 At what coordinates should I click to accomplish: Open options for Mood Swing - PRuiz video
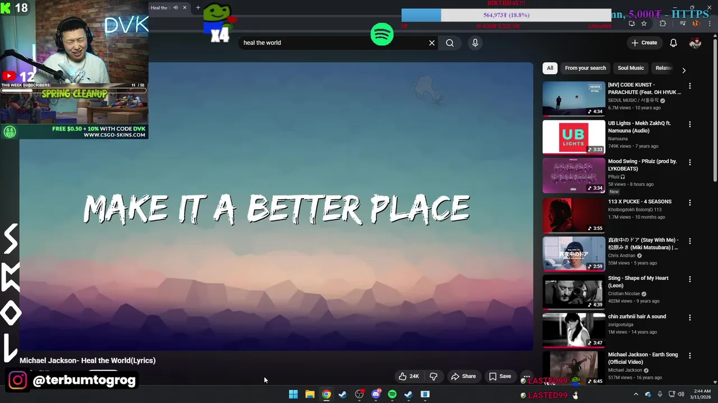[690, 162]
